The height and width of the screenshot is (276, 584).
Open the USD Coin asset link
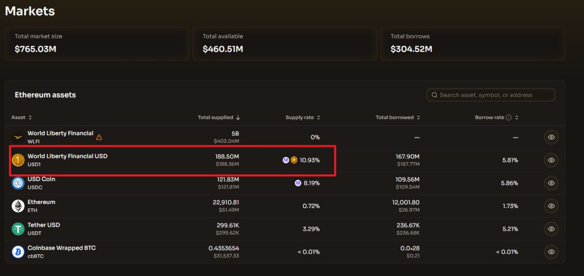[41, 179]
